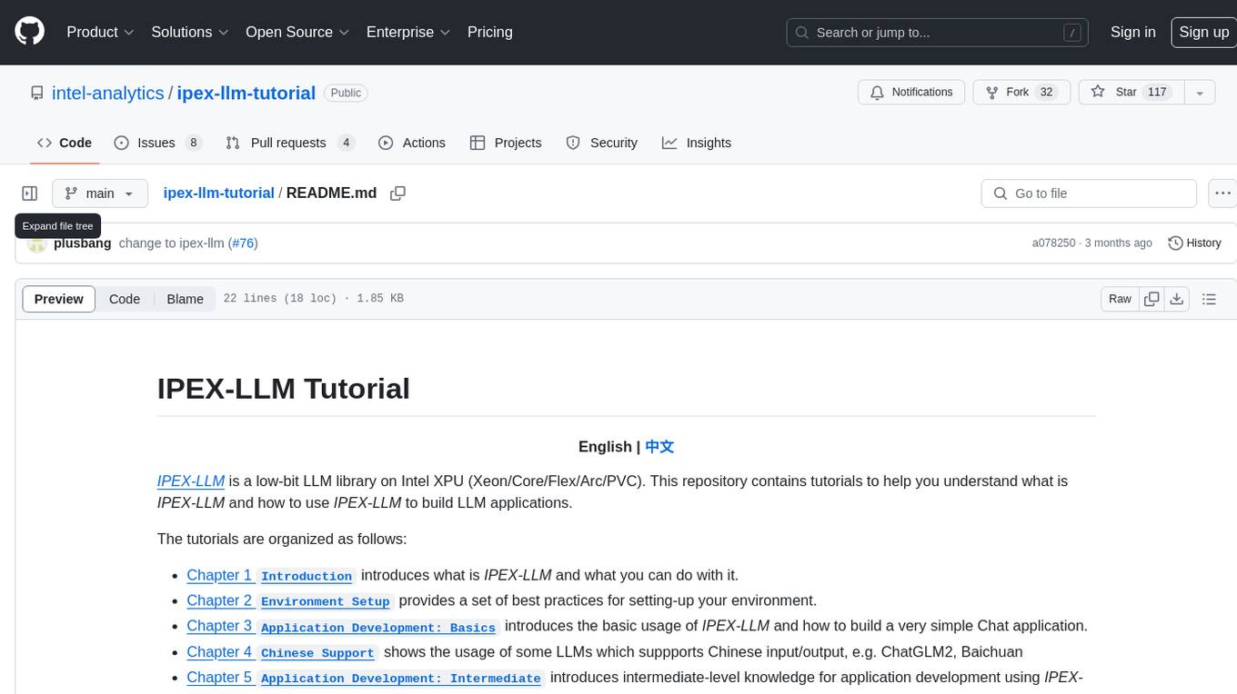1237x694 pixels.
Task: Click the star count 117
Action: 1157,92
